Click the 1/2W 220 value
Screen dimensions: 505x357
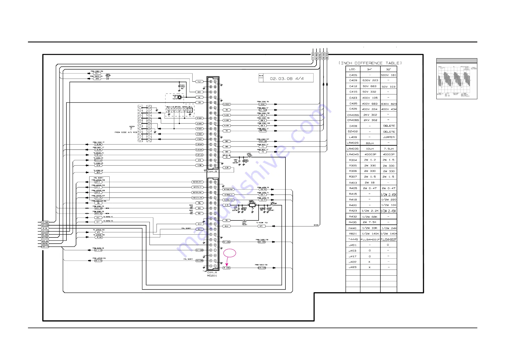coord(389,200)
